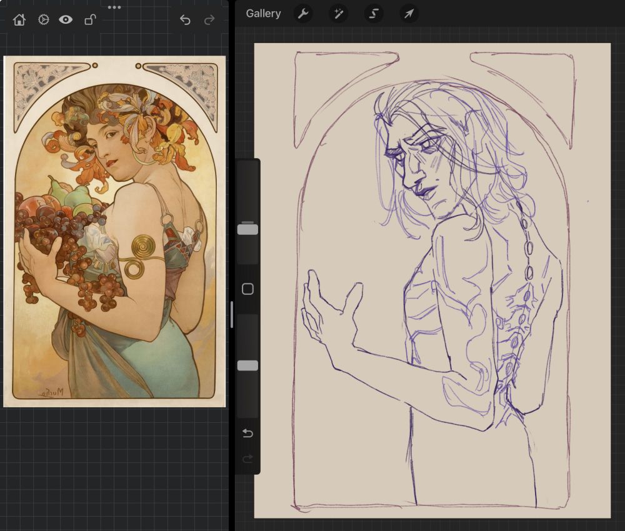Adjust the brush opacity slider handle
The width and height of the screenshot is (625, 531).
click(x=247, y=365)
